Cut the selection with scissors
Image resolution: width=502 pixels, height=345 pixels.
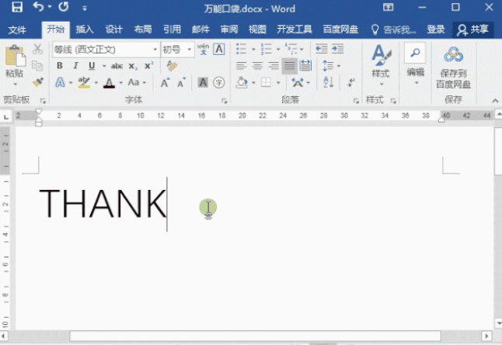[x=37, y=49]
